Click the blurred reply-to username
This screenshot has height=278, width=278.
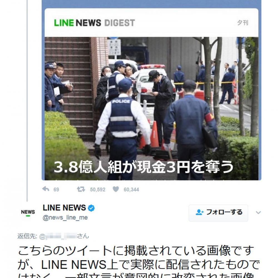tap(61, 236)
